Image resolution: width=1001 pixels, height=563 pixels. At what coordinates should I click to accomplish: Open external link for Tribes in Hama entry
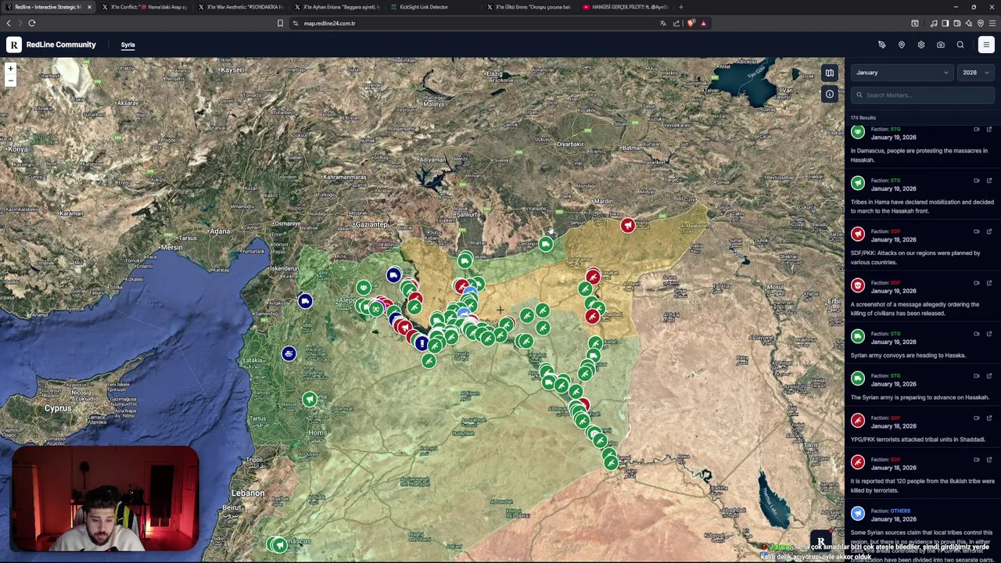tap(989, 181)
